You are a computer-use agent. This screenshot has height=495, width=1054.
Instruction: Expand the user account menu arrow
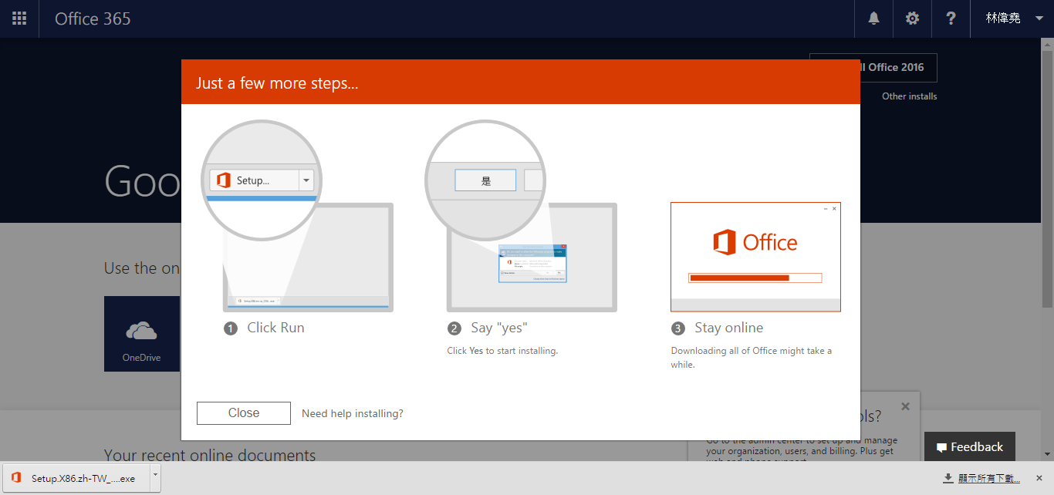point(1039,19)
